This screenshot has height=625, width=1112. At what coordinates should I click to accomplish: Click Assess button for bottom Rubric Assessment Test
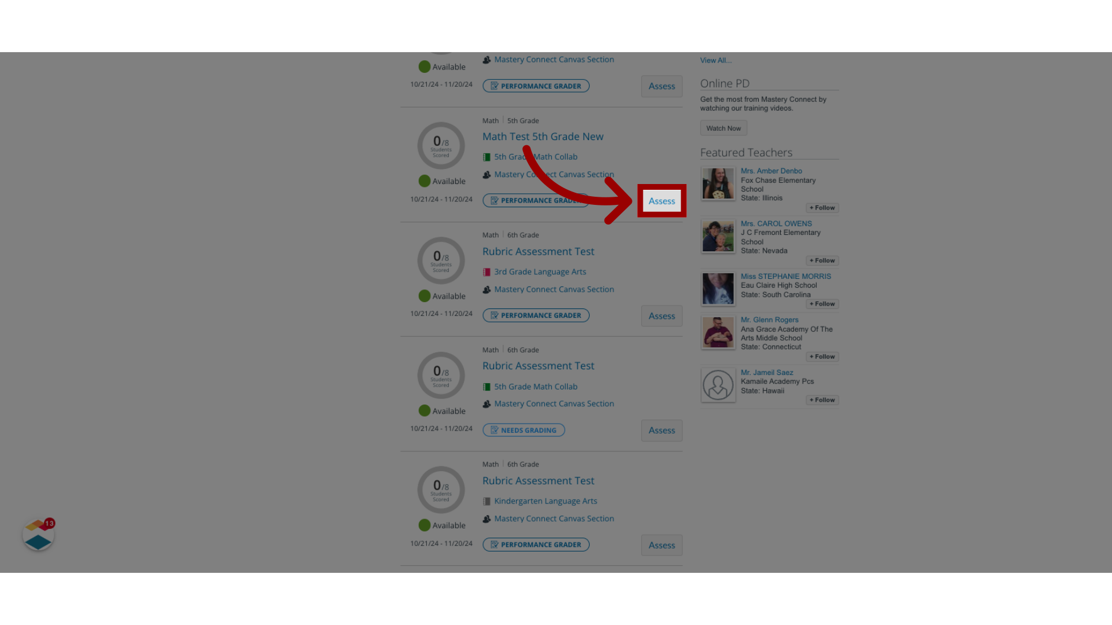point(661,545)
